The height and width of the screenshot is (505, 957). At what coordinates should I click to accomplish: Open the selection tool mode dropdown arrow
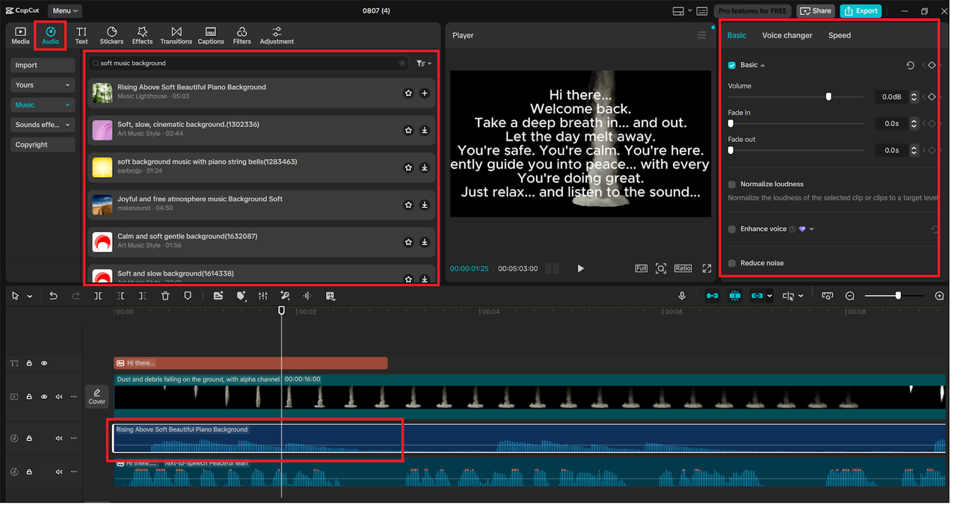point(30,297)
